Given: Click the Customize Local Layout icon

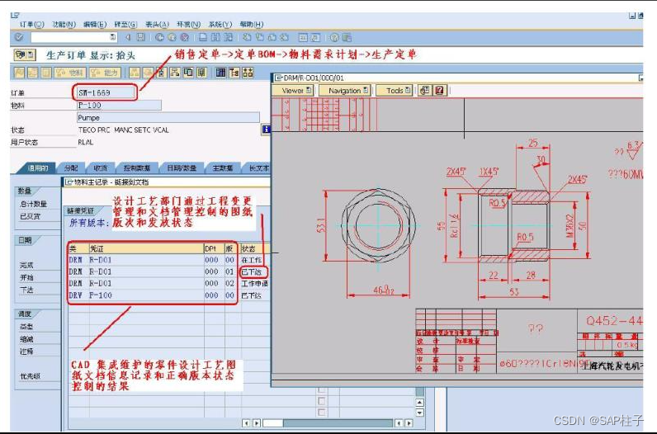Looking at the screenshot, I should [x=347, y=38].
